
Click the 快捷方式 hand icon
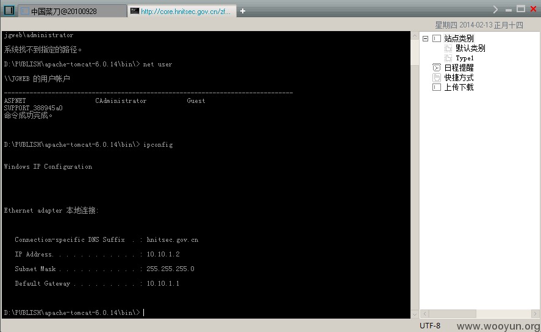[x=437, y=77]
